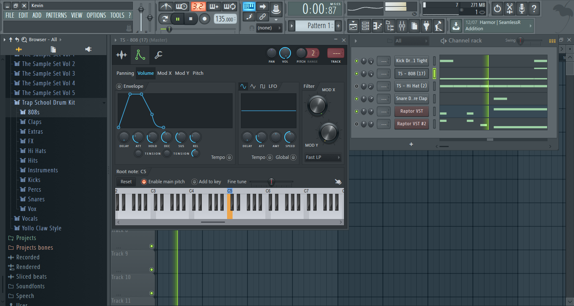Toggle the Envelope enable radio button
574x306 pixels.
pos(119,86)
